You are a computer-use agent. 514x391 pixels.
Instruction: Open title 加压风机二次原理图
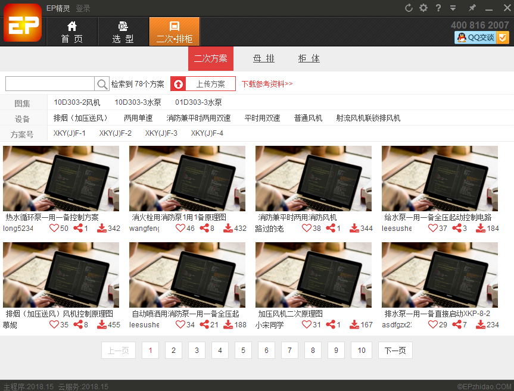291,314
